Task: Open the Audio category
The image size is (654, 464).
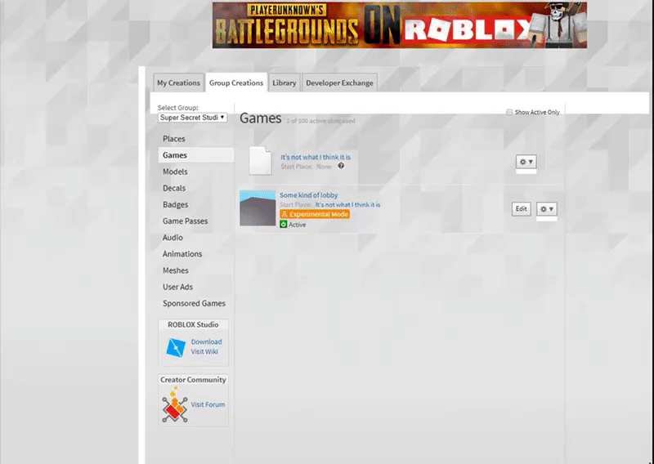Action: click(x=172, y=238)
